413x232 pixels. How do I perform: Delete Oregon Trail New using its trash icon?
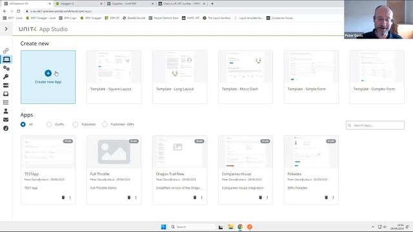coord(195,197)
